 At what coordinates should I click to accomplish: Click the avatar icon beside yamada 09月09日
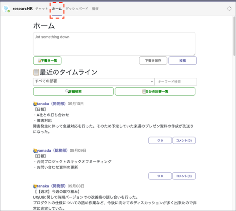coord(35,151)
